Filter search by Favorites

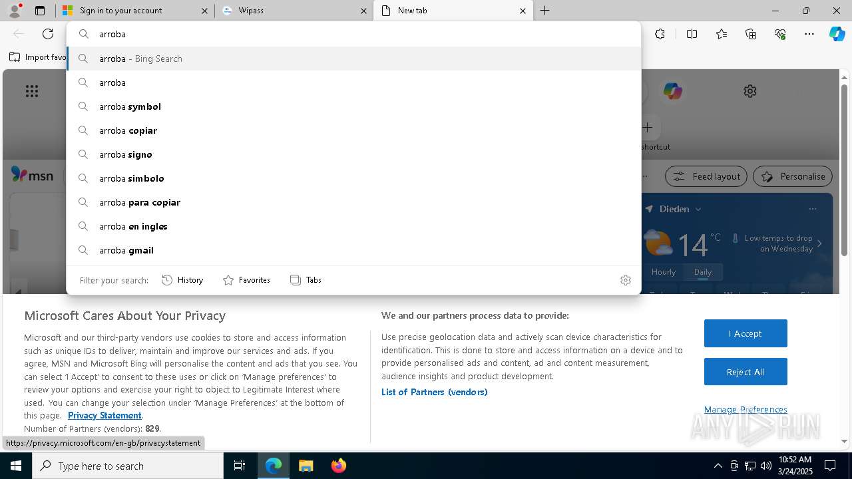coord(246,280)
